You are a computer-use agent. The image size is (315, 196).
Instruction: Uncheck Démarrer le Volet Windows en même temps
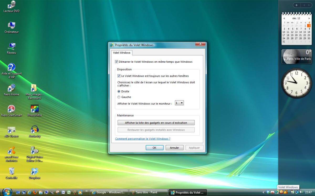[117, 62]
